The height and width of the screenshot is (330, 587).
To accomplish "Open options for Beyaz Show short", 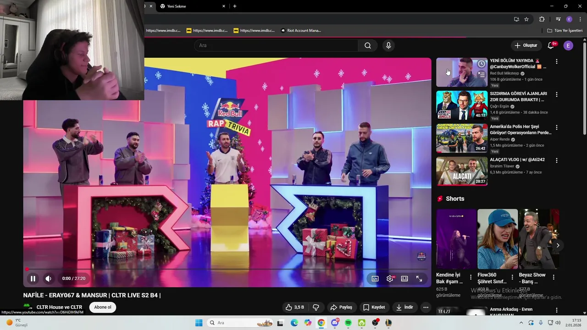I will tap(554, 277).
